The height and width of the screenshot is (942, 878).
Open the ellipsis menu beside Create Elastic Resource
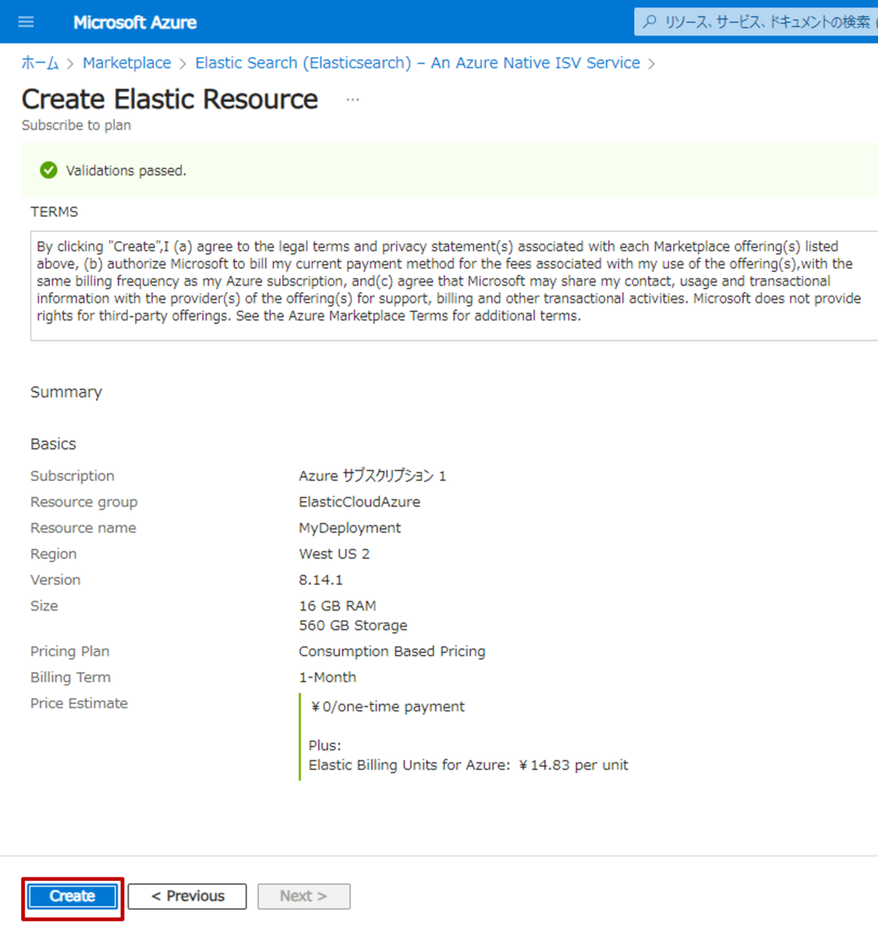click(352, 99)
